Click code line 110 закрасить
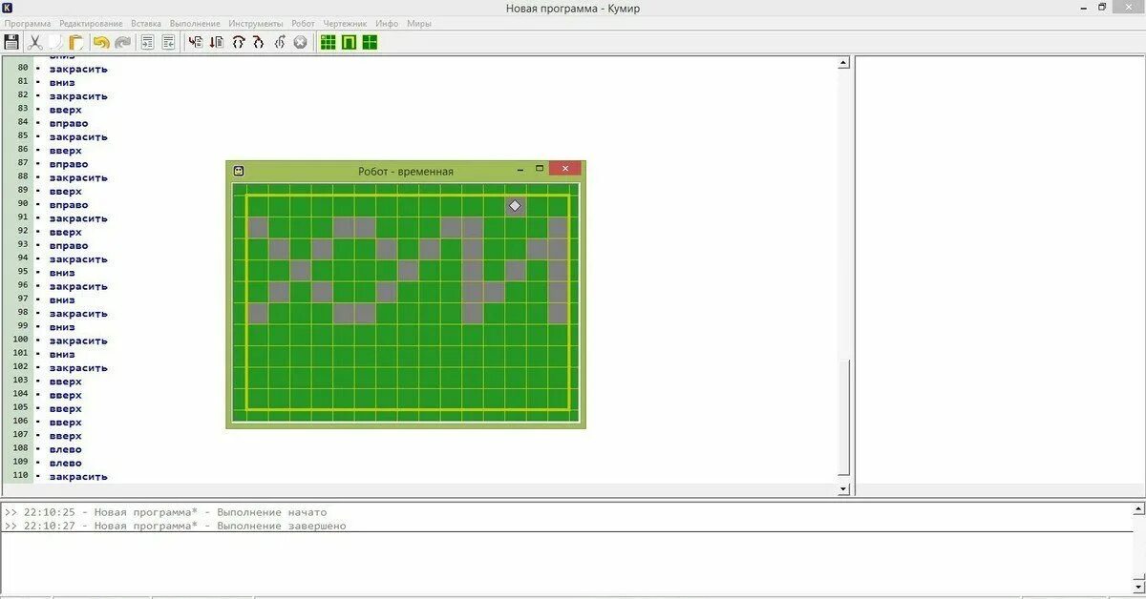The height and width of the screenshot is (599, 1146). (x=78, y=477)
